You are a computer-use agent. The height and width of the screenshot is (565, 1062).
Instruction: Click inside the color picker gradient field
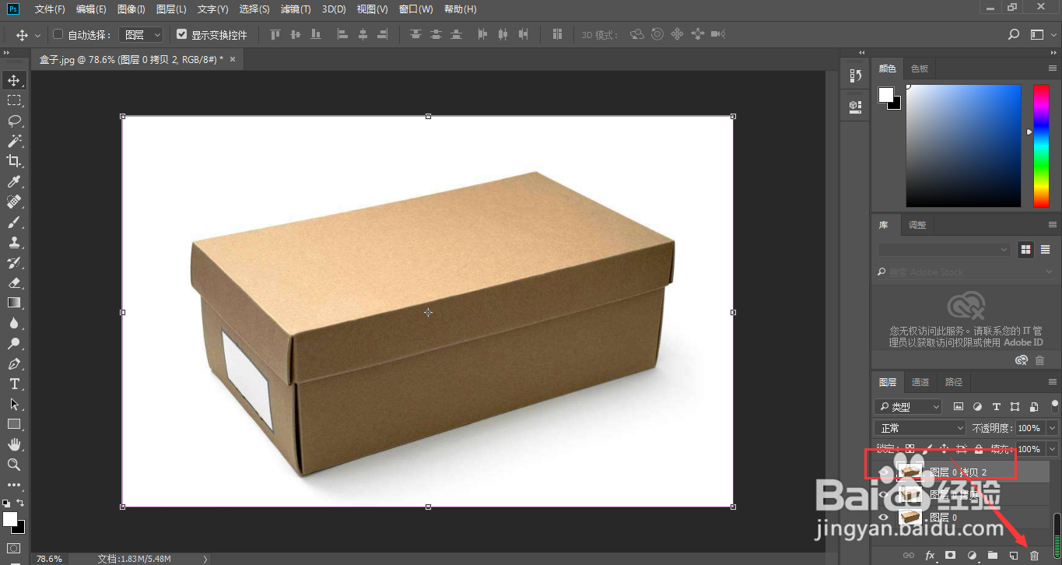963,146
